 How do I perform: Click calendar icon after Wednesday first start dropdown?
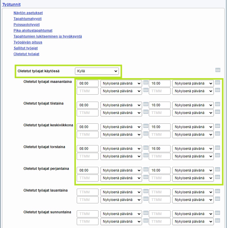click(146, 126)
